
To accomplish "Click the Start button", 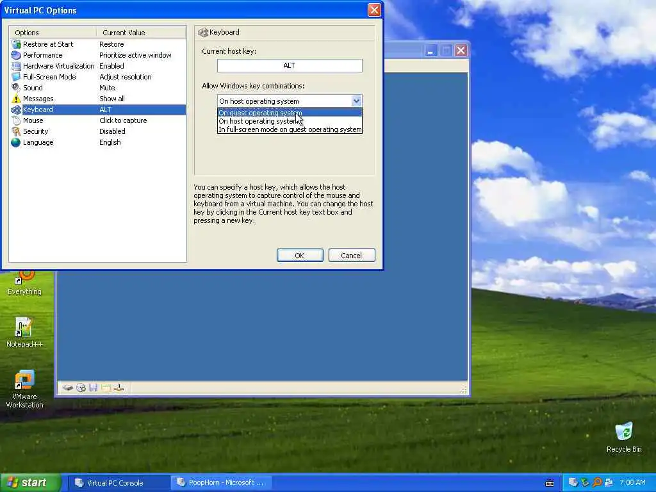I will (30, 483).
